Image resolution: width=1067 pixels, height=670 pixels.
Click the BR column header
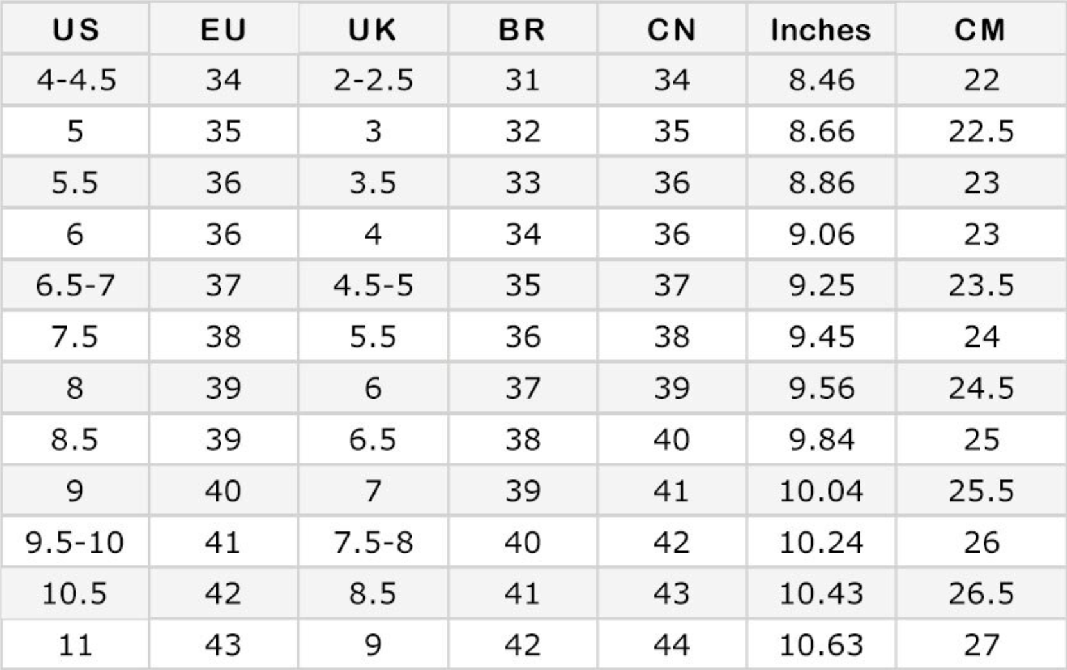tap(522, 30)
